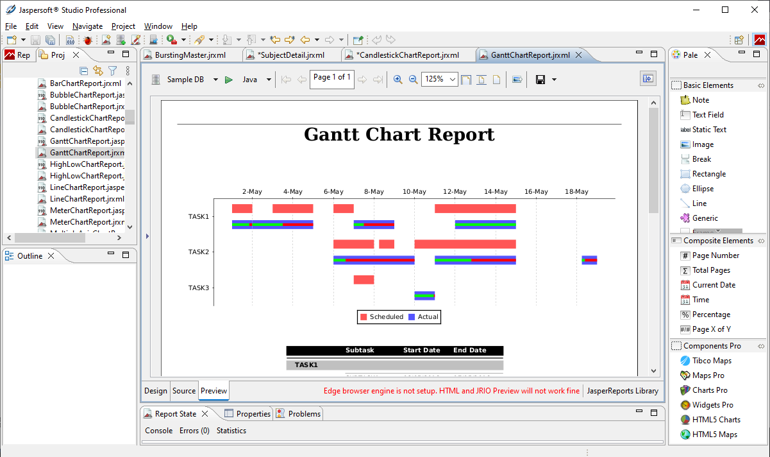Image resolution: width=770 pixels, height=457 pixels.
Task: Zoom in on the report preview
Action: (398, 80)
